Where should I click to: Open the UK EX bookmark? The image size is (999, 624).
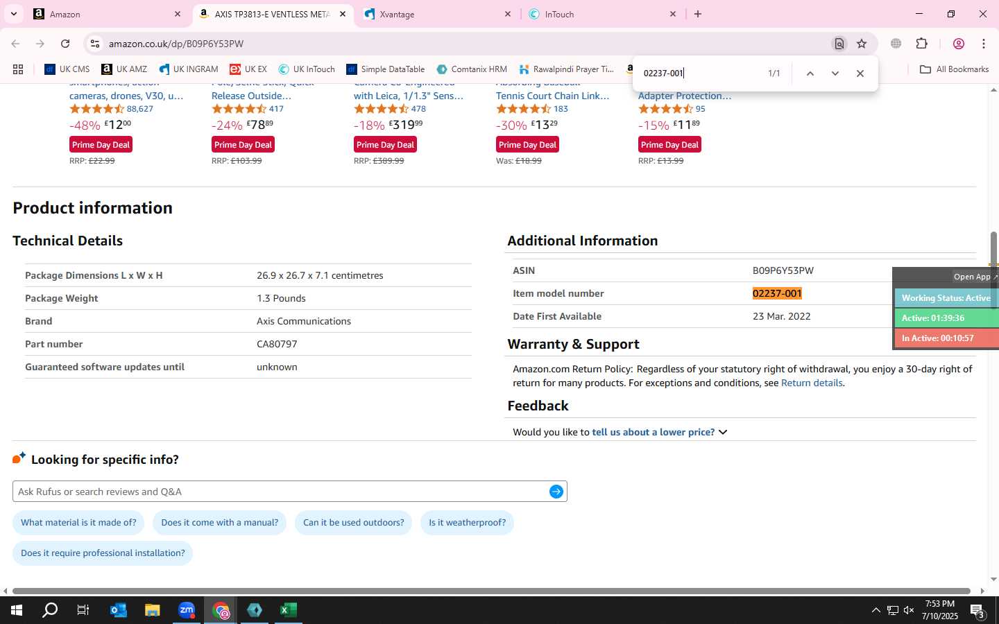(x=248, y=69)
